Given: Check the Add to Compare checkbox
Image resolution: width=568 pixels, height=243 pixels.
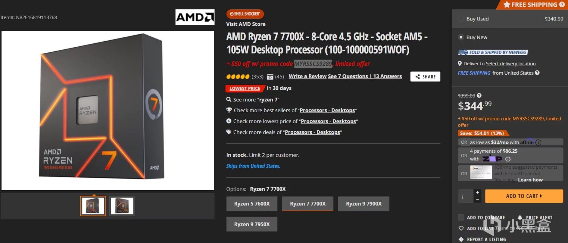Looking at the screenshot, I should pyautogui.click(x=461, y=218).
